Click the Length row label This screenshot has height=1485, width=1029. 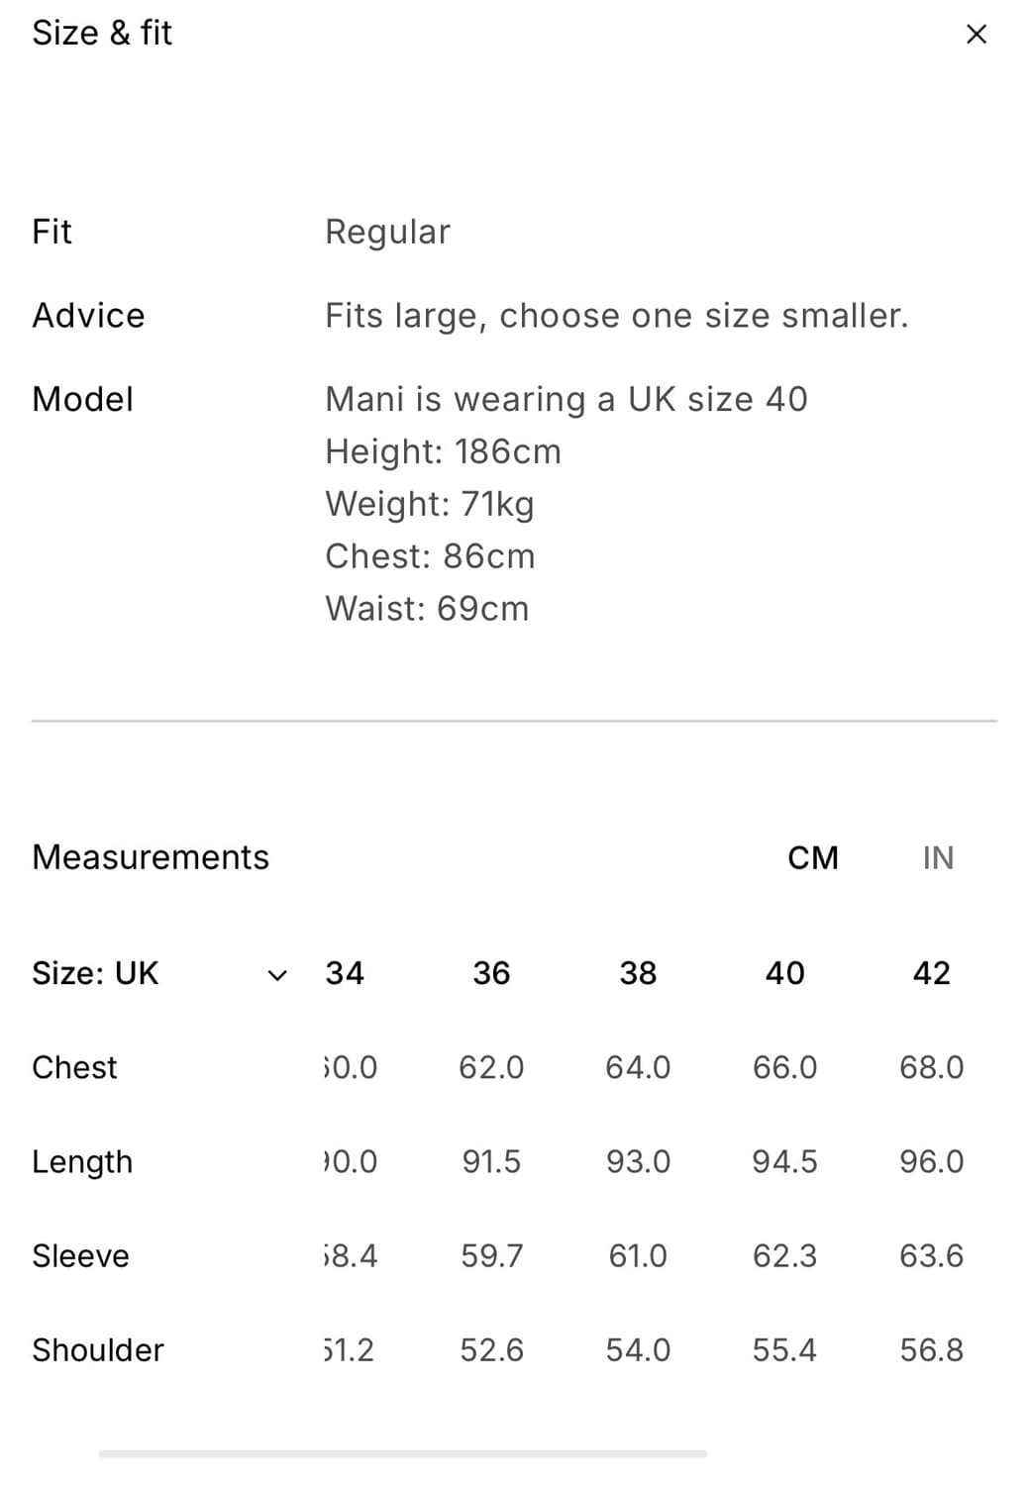coord(82,1161)
